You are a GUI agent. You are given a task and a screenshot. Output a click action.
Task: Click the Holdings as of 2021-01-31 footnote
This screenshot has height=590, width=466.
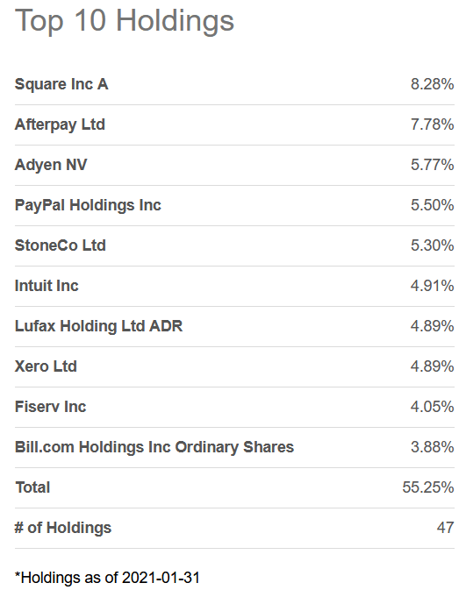pos(107,578)
